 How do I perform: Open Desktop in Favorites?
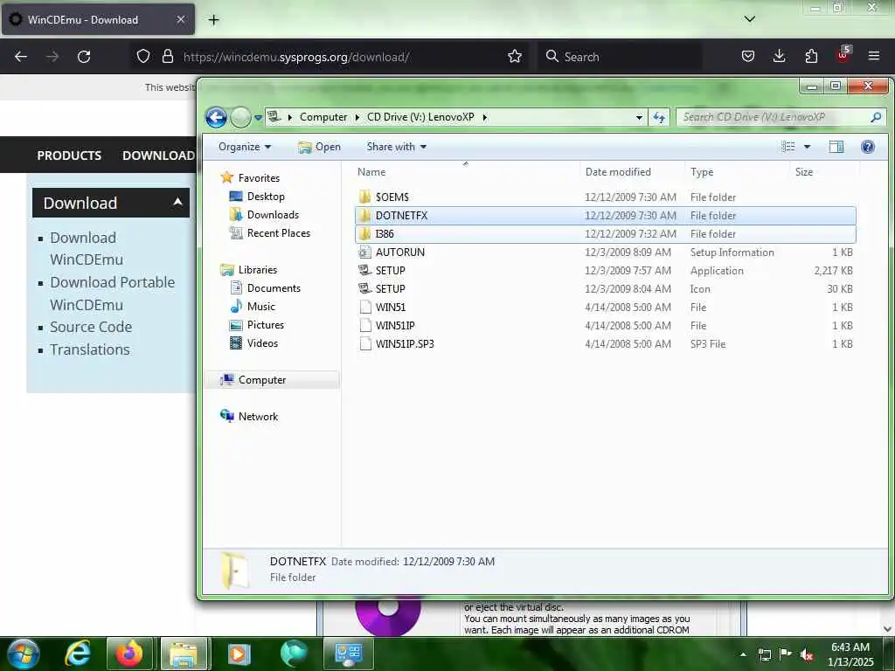(266, 197)
